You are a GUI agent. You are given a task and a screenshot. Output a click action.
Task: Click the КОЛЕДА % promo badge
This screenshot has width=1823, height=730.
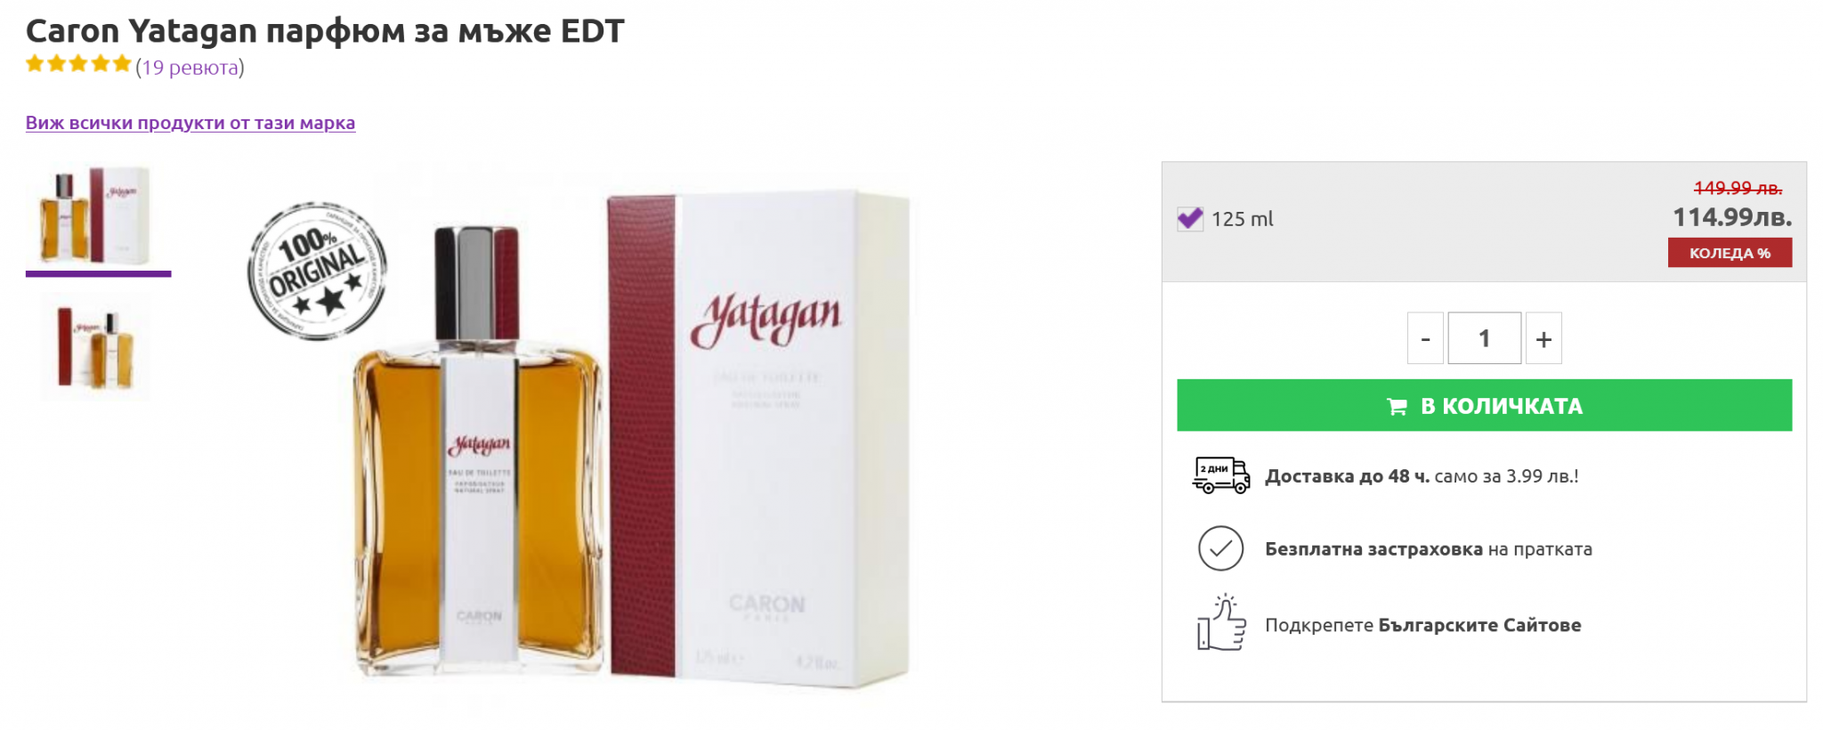(1729, 253)
